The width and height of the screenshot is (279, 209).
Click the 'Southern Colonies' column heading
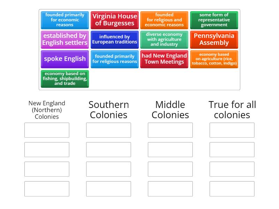tap(108, 109)
